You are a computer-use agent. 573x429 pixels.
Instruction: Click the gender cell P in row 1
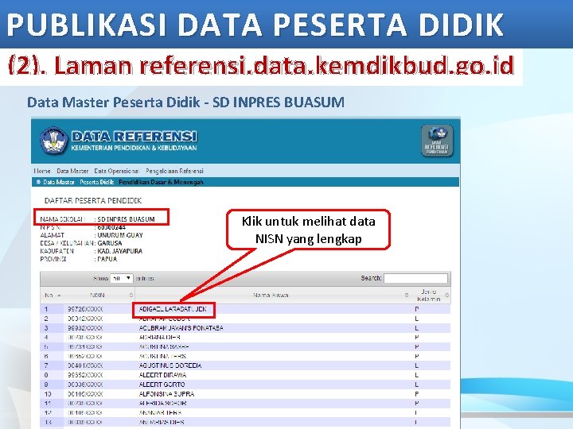416,309
